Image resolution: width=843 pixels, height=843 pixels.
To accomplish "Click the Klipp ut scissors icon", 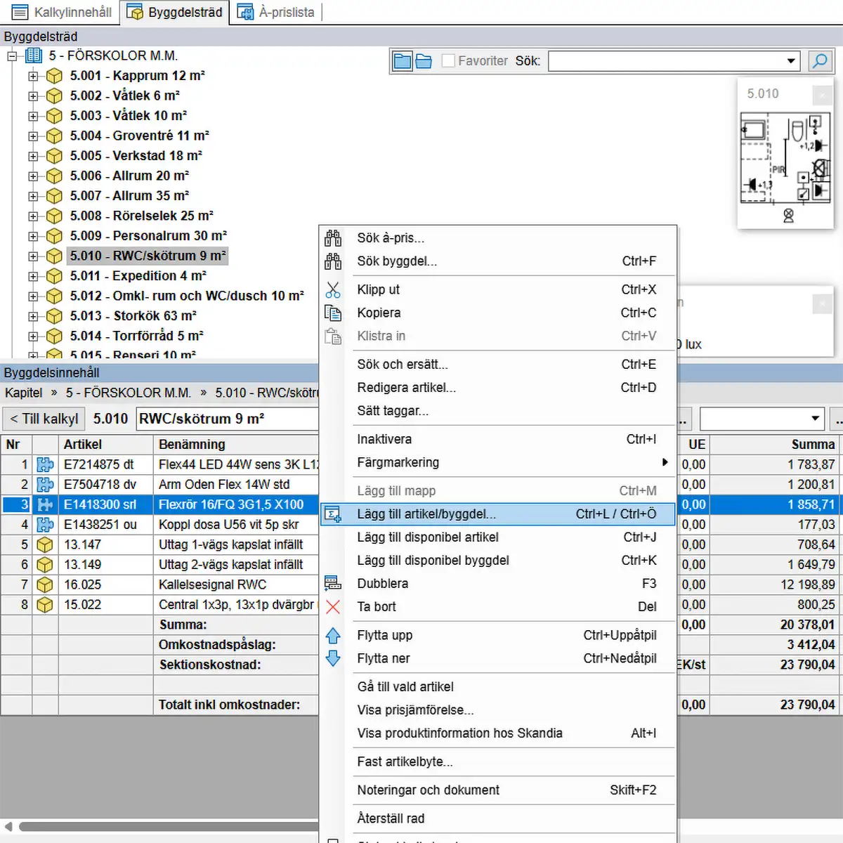I will 333,289.
